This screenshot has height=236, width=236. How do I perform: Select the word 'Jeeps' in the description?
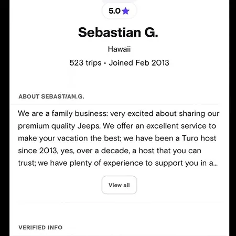point(89,126)
